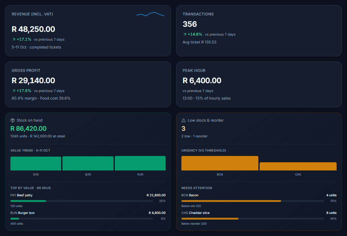Click the +14.8% transactions change

tap(195, 34)
